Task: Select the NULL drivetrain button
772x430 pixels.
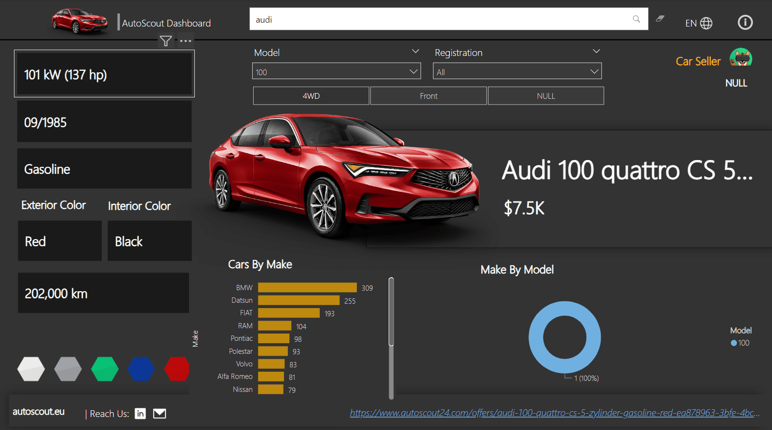Action: tap(546, 96)
